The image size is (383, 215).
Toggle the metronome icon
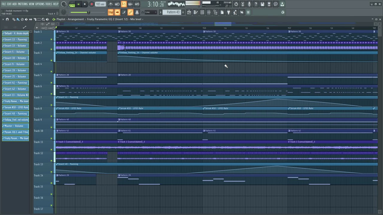pyautogui.click(x=111, y=4)
